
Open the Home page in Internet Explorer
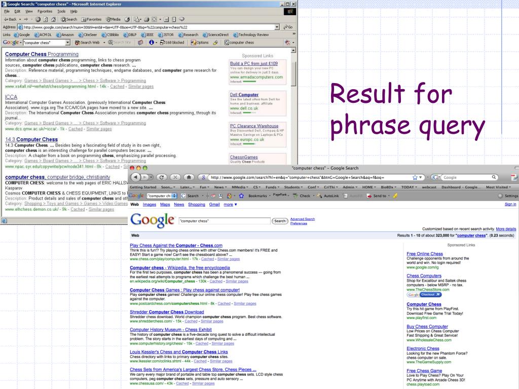click(x=53, y=19)
